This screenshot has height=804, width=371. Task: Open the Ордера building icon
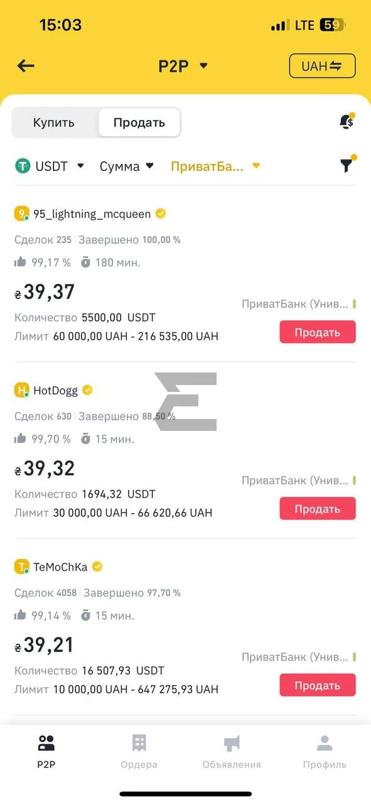click(x=139, y=744)
